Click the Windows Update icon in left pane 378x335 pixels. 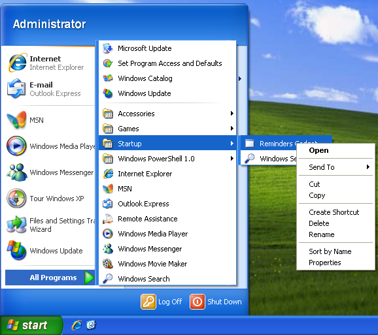click(x=16, y=250)
